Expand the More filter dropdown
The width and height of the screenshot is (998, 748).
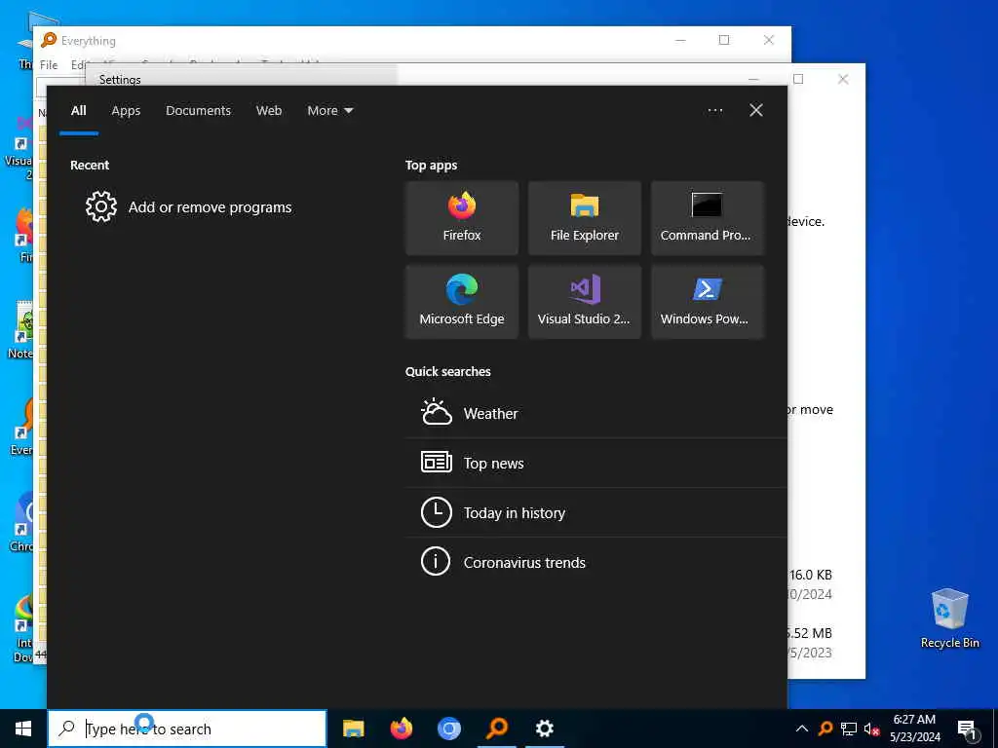point(329,111)
